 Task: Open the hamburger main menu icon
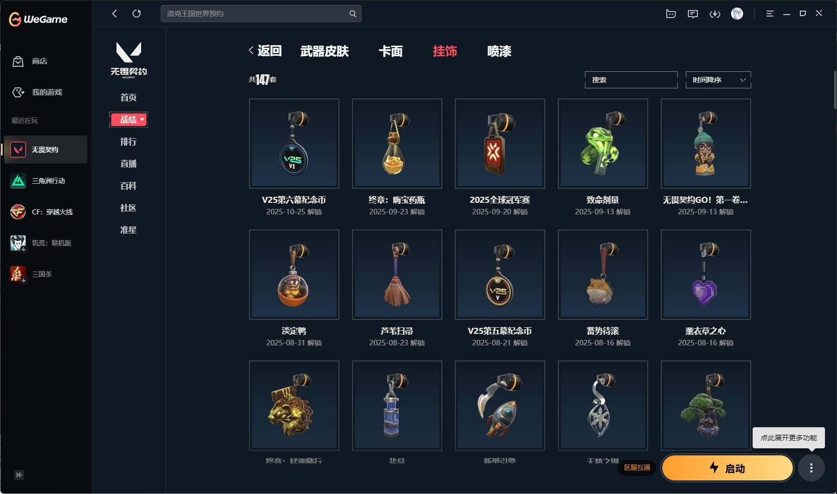pos(770,14)
